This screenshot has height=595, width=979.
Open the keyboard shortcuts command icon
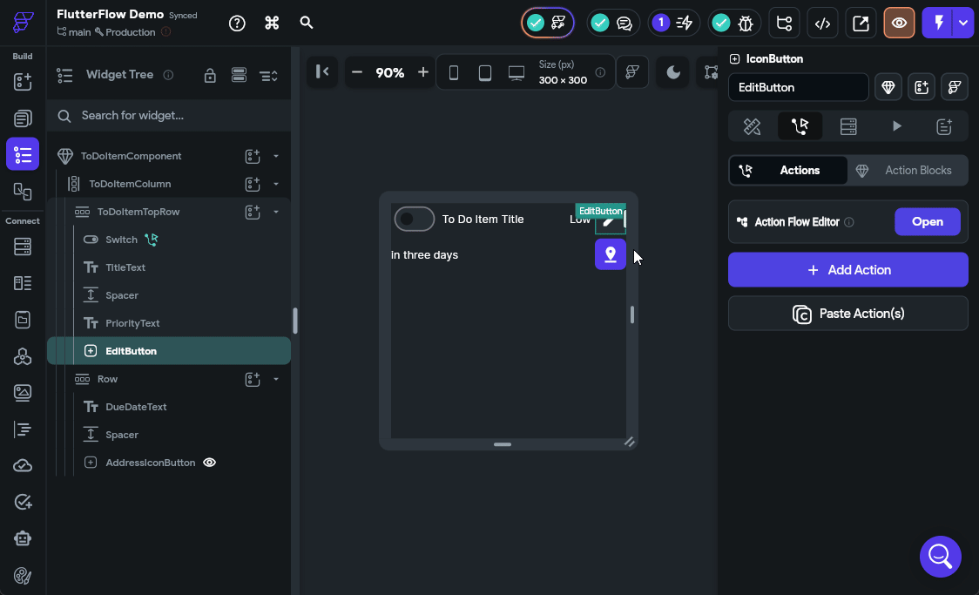tap(272, 24)
